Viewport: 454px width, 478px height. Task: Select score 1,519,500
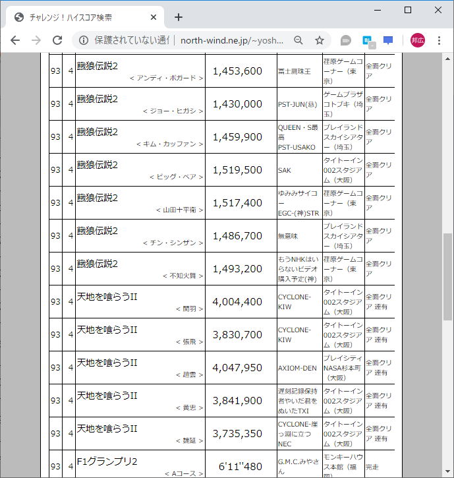pyautogui.click(x=237, y=170)
